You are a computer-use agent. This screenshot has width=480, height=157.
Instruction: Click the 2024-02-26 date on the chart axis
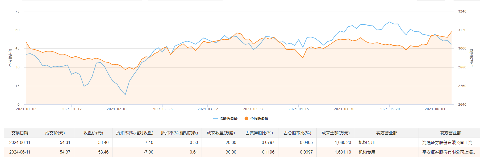pos(162,109)
